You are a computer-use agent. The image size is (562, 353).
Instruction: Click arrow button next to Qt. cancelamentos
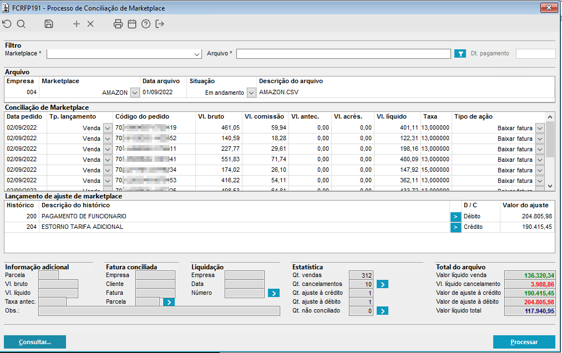tap(382, 284)
